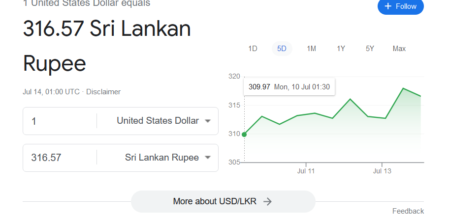Switch chart to 1D range
This screenshot has width=449, height=219.
click(253, 49)
